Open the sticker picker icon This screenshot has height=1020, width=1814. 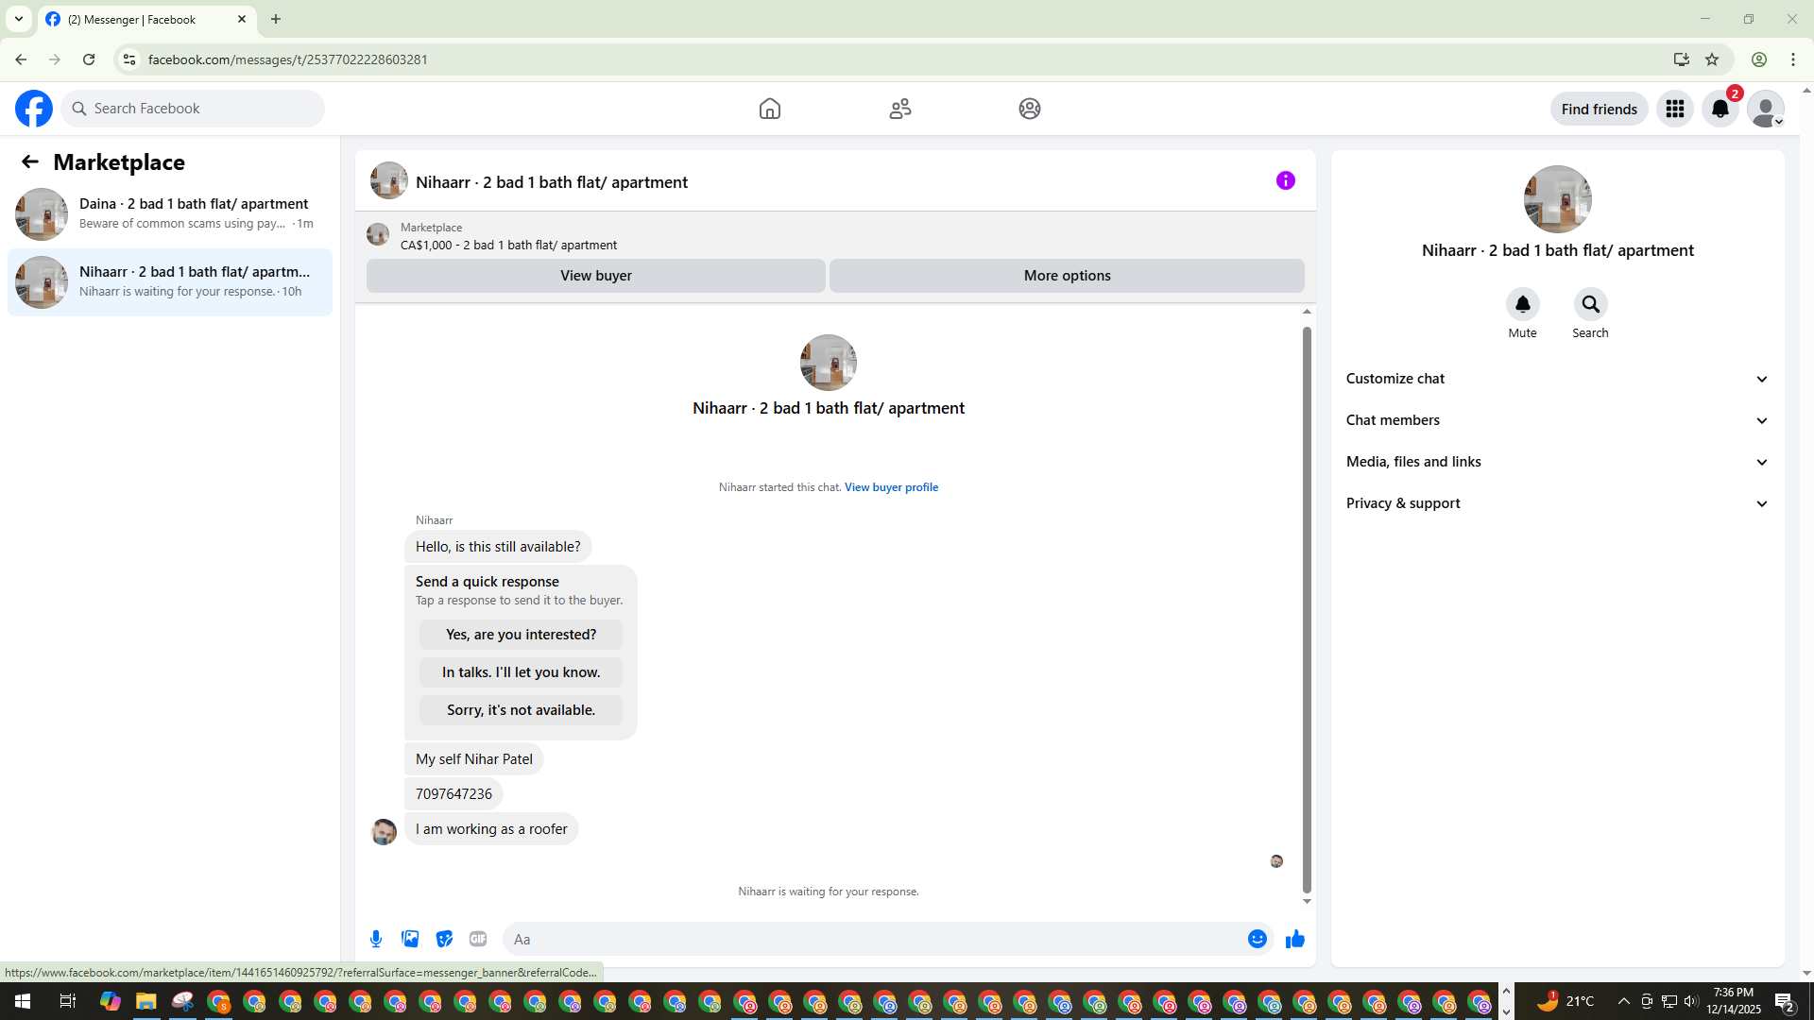tap(444, 939)
